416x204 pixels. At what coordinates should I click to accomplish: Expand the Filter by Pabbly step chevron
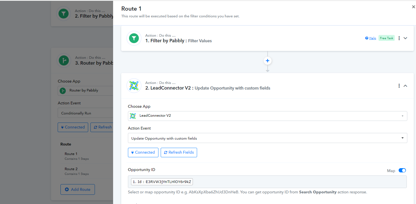(x=405, y=38)
